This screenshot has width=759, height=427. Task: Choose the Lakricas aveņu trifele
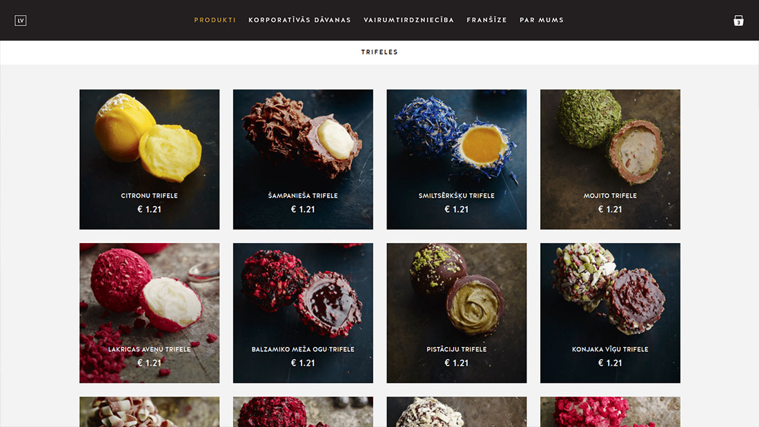pyautogui.click(x=149, y=313)
